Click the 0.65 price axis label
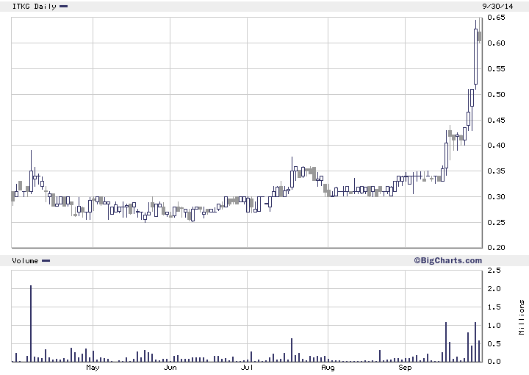The width and height of the screenshot is (529, 375). [x=496, y=17]
